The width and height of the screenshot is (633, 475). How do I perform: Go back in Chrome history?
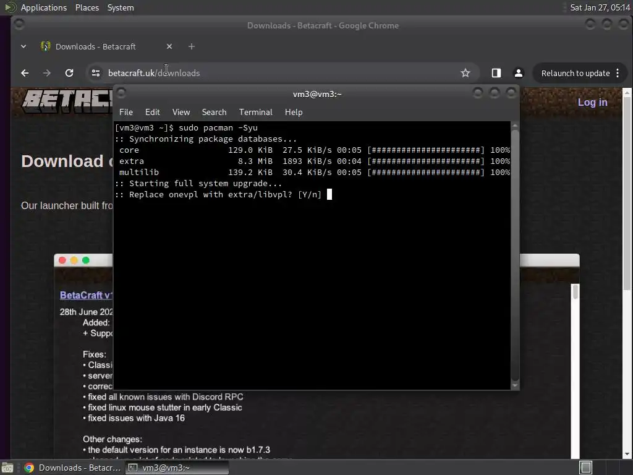tap(25, 73)
